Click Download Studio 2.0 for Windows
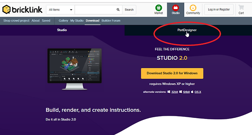Image resolution: width=252 pixels, height=135 pixels. coord(172,73)
